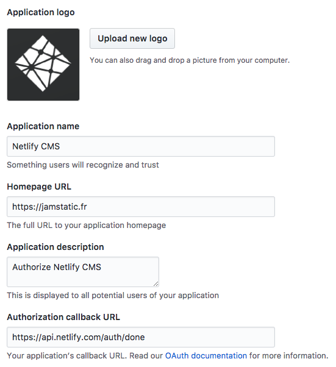Focus the Application name field
Screen dimensions: 336x367
coord(141,146)
